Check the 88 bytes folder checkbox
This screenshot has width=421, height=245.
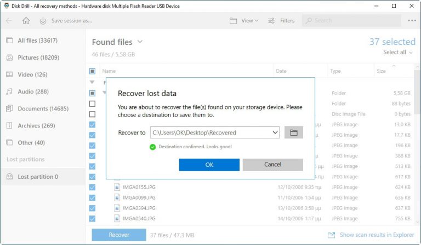click(x=92, y=103)
